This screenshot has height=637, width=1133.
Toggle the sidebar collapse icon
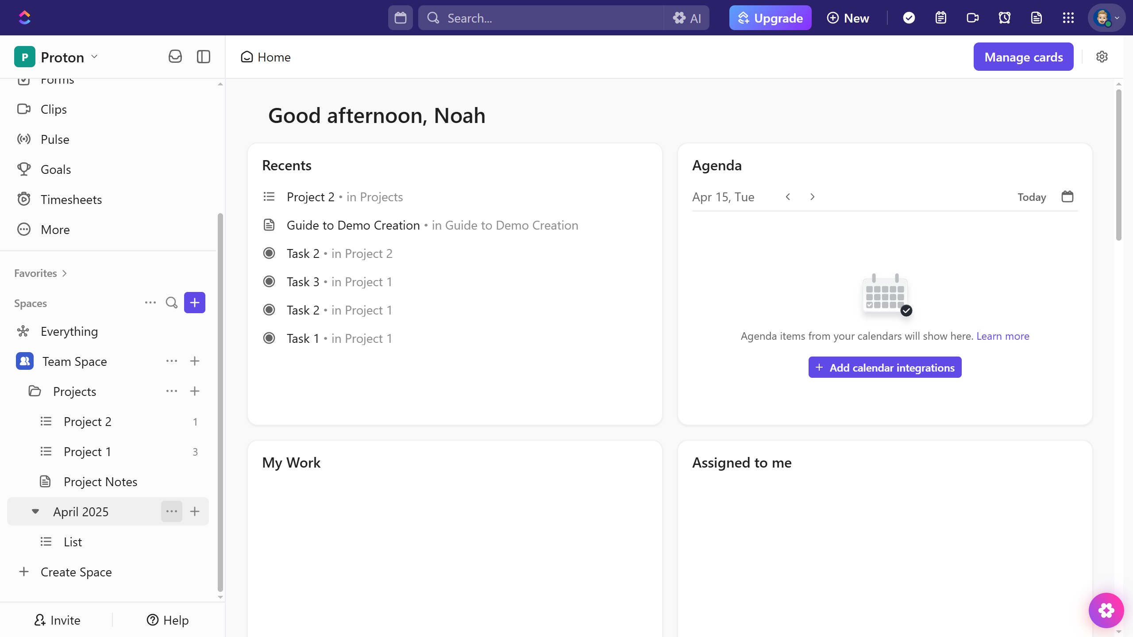pos(204,57)
